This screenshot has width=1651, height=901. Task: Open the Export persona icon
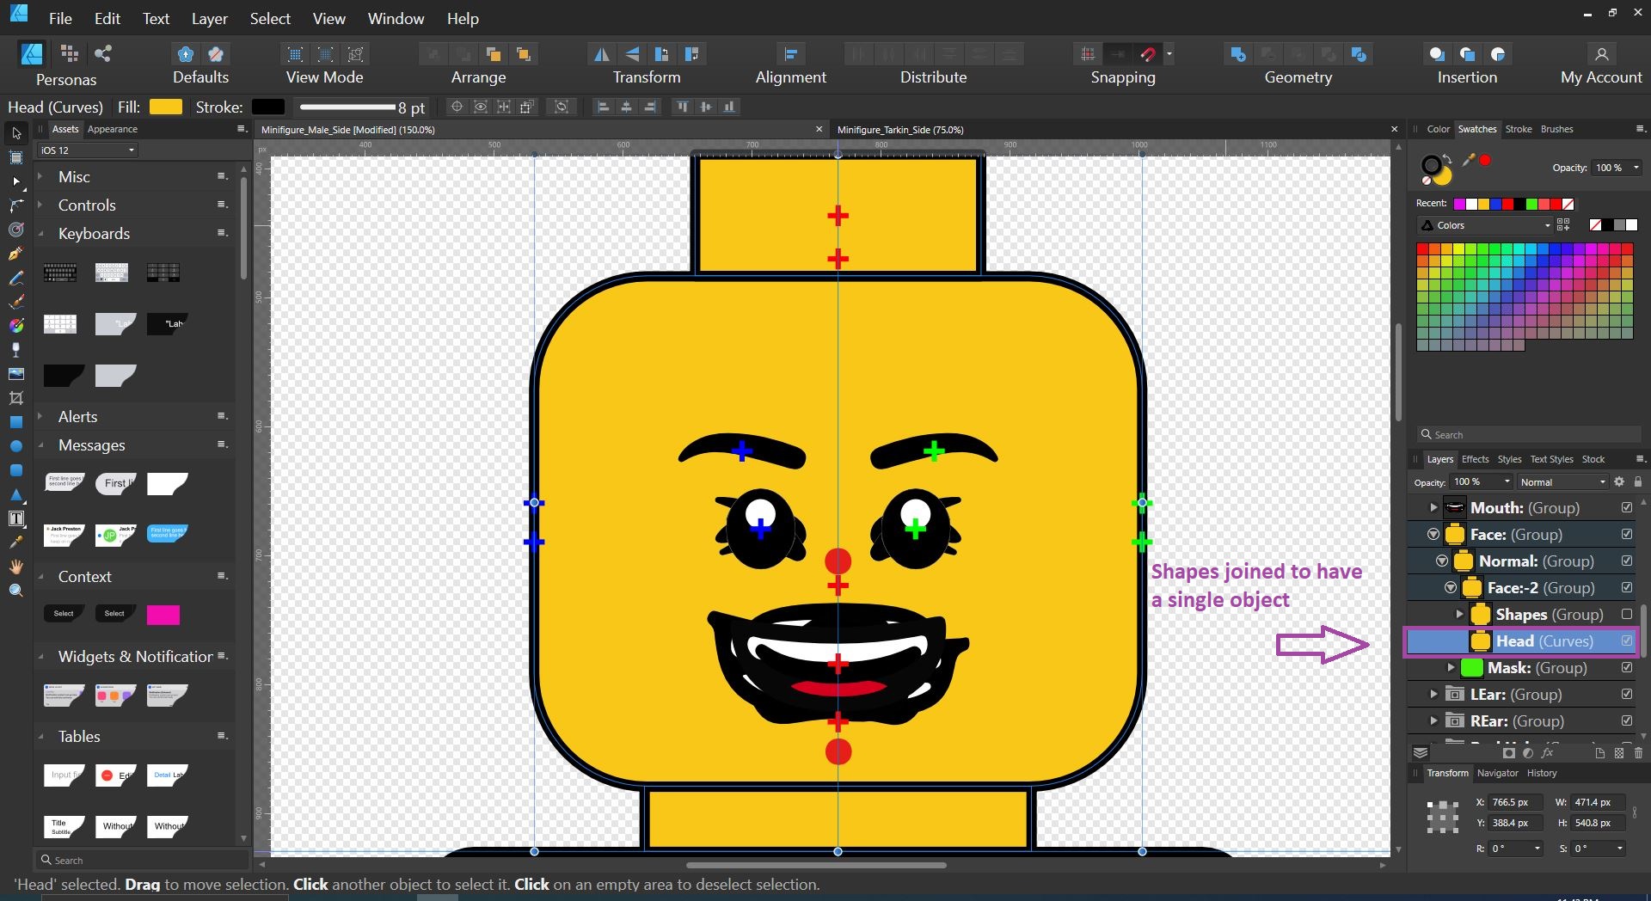click(103, 54)
